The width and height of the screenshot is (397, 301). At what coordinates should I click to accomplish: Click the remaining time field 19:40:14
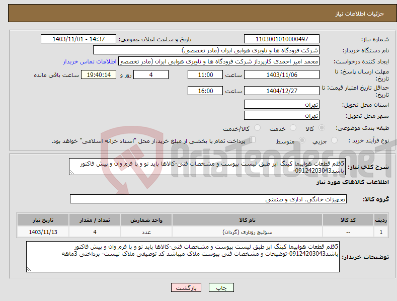coord(99,74)
